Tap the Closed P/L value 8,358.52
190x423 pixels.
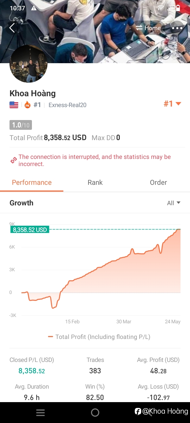pos(32,371)
